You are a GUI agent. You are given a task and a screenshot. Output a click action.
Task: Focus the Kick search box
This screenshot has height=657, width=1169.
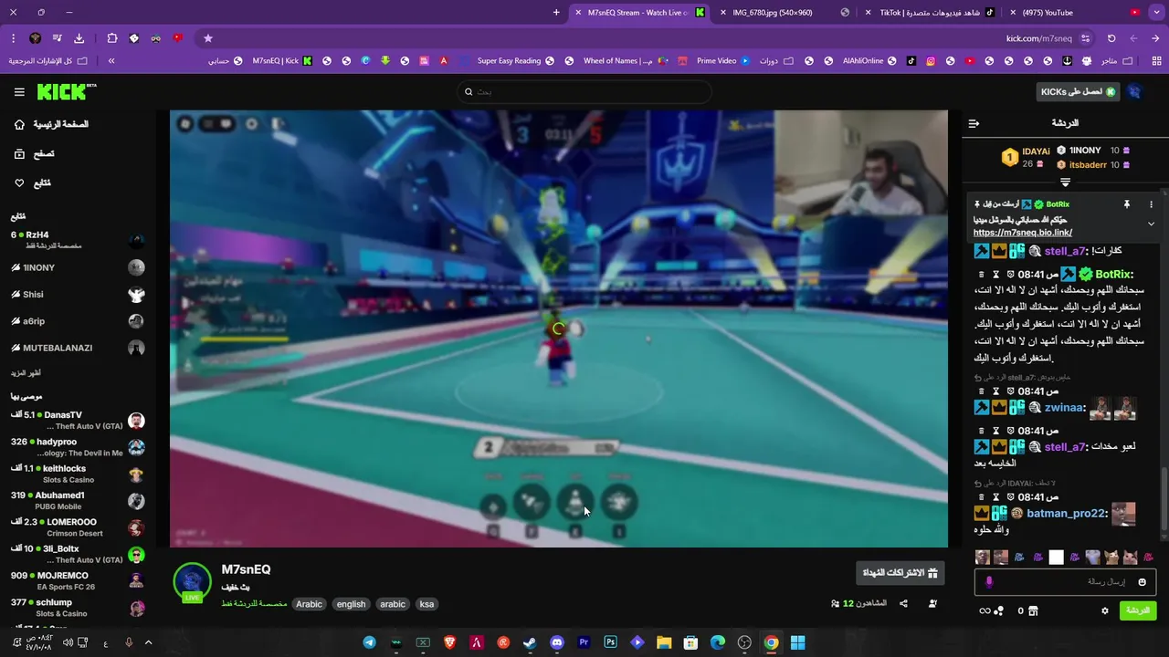click(x=584, y=91)
